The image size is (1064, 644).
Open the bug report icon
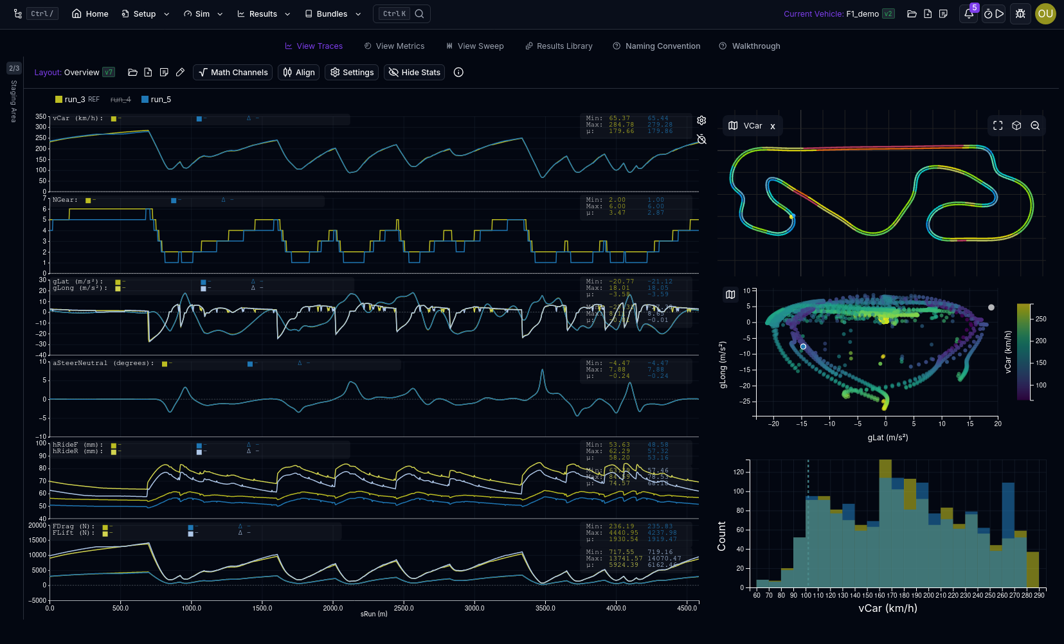[1020, 13]
